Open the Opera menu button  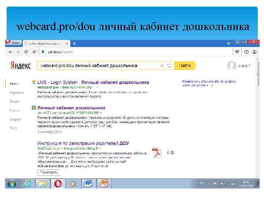pos(14,43)
